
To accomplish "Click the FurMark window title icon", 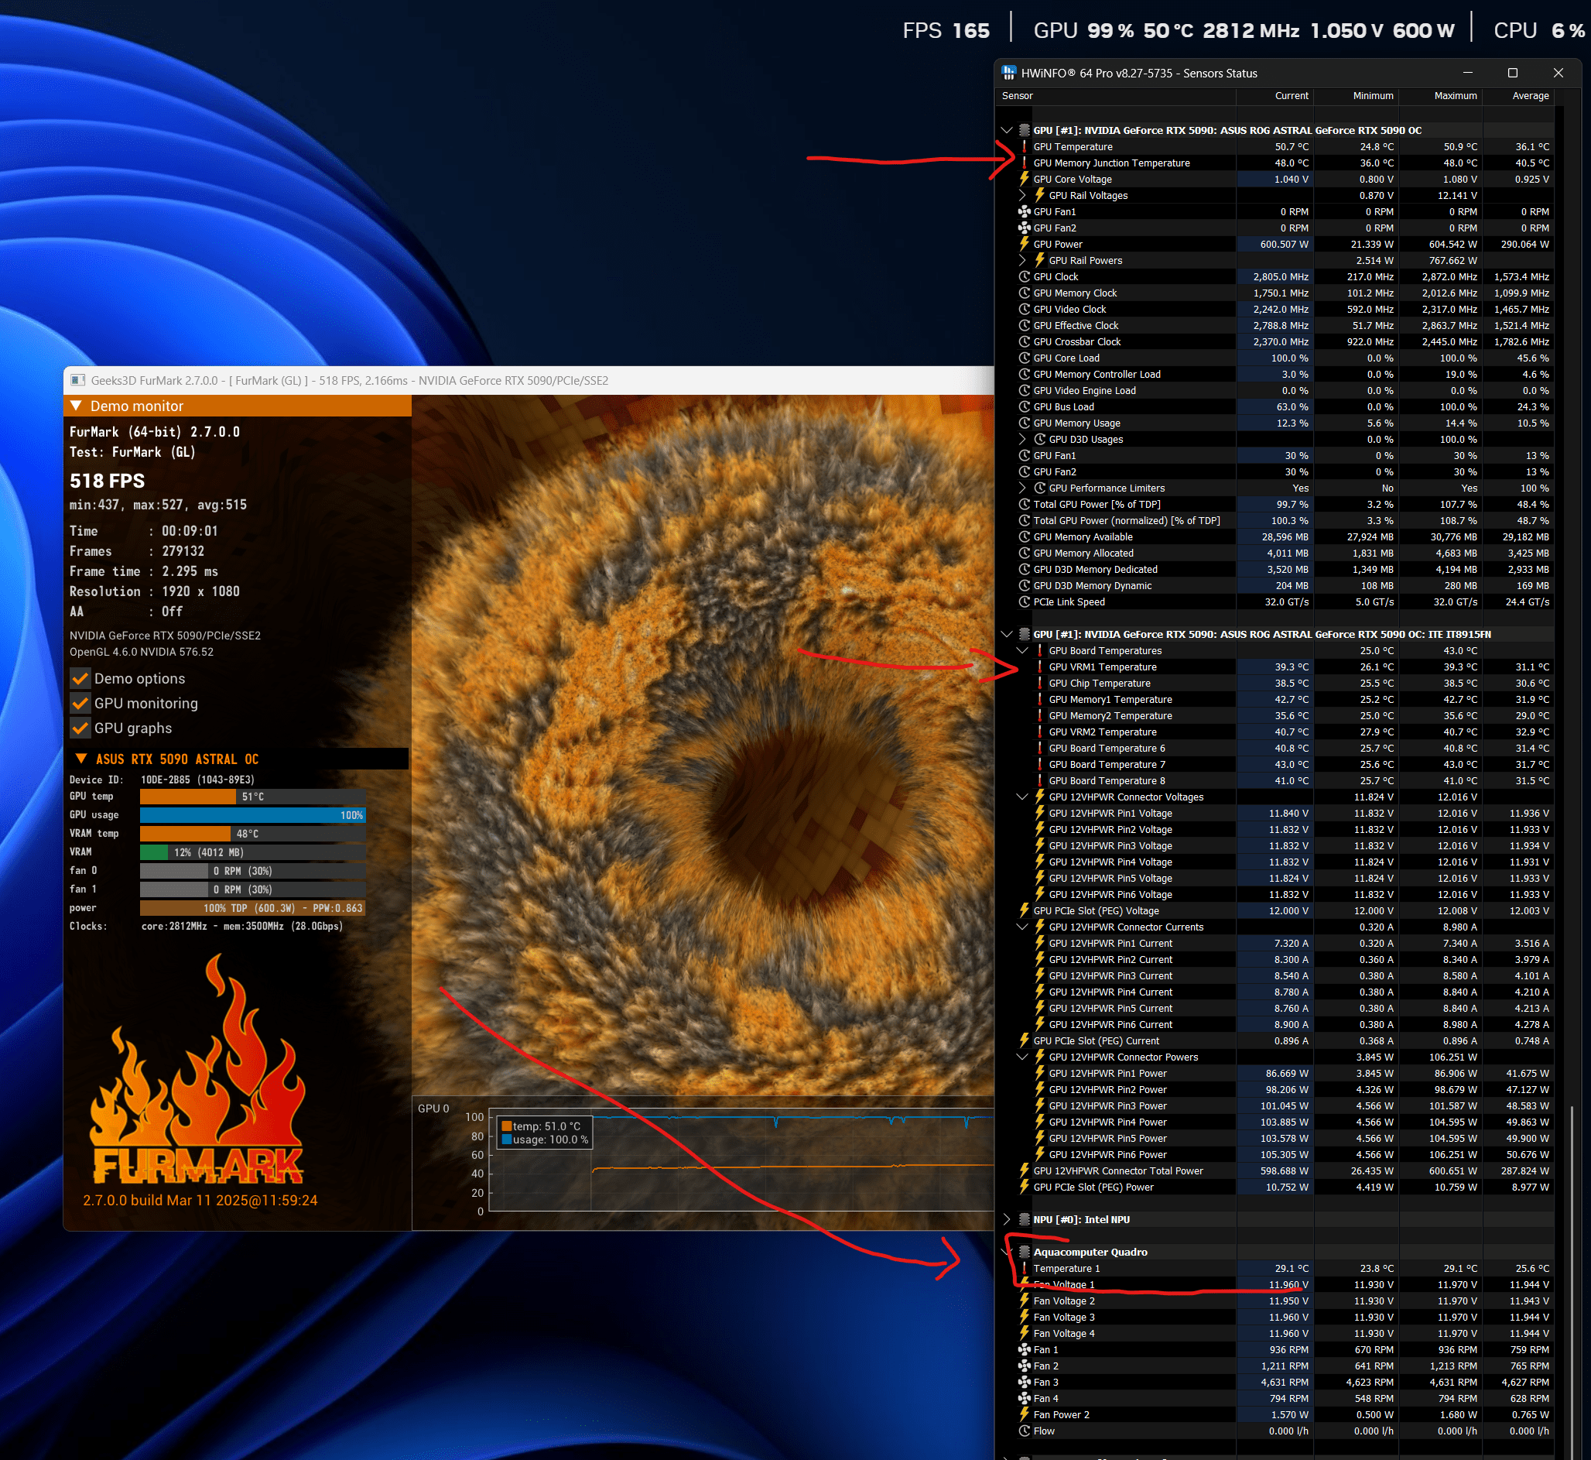I will point(77,380).
